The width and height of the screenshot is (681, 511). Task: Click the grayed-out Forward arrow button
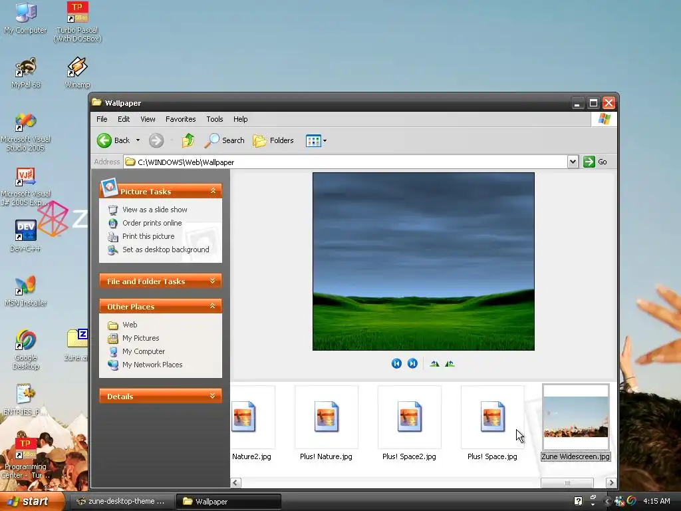point(156,140)
